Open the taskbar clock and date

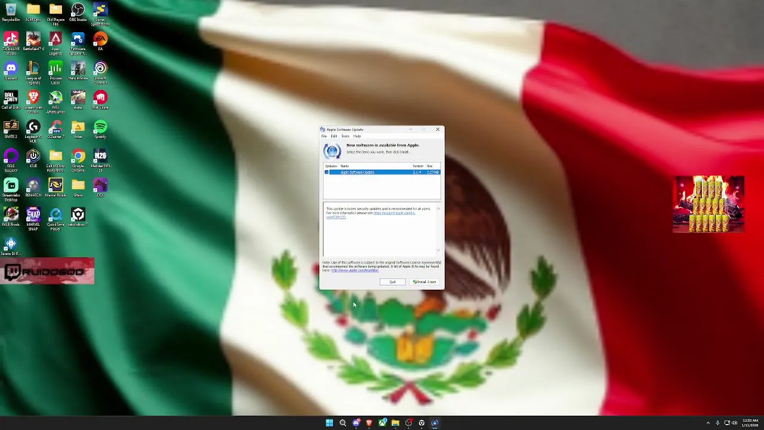pyautogui.click(x=750, y=423)
